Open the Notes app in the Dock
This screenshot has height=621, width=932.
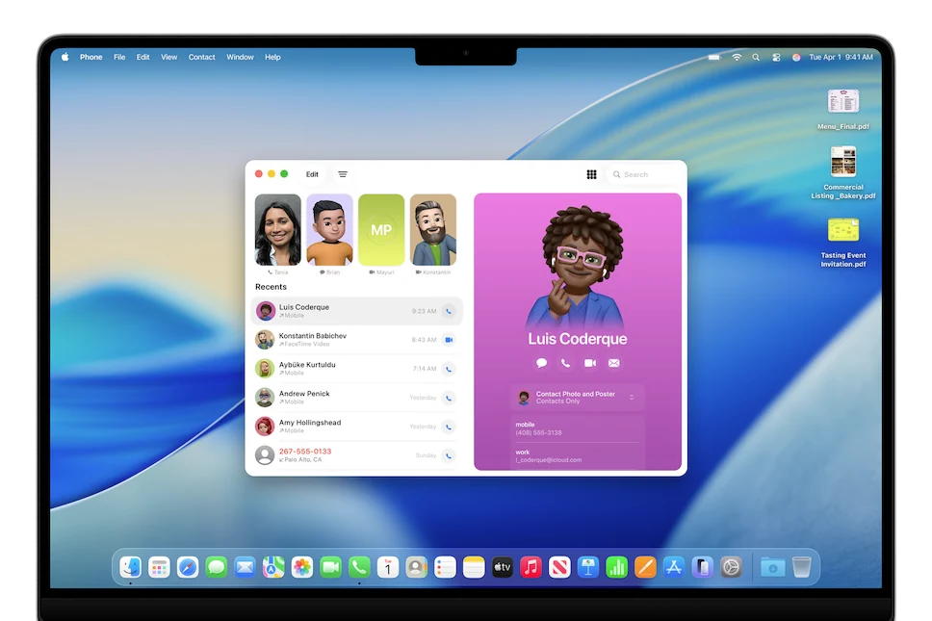[474, 567]
